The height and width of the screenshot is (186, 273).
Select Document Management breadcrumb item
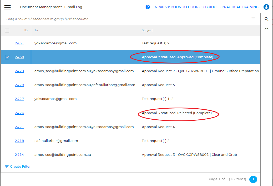(41, 7)
